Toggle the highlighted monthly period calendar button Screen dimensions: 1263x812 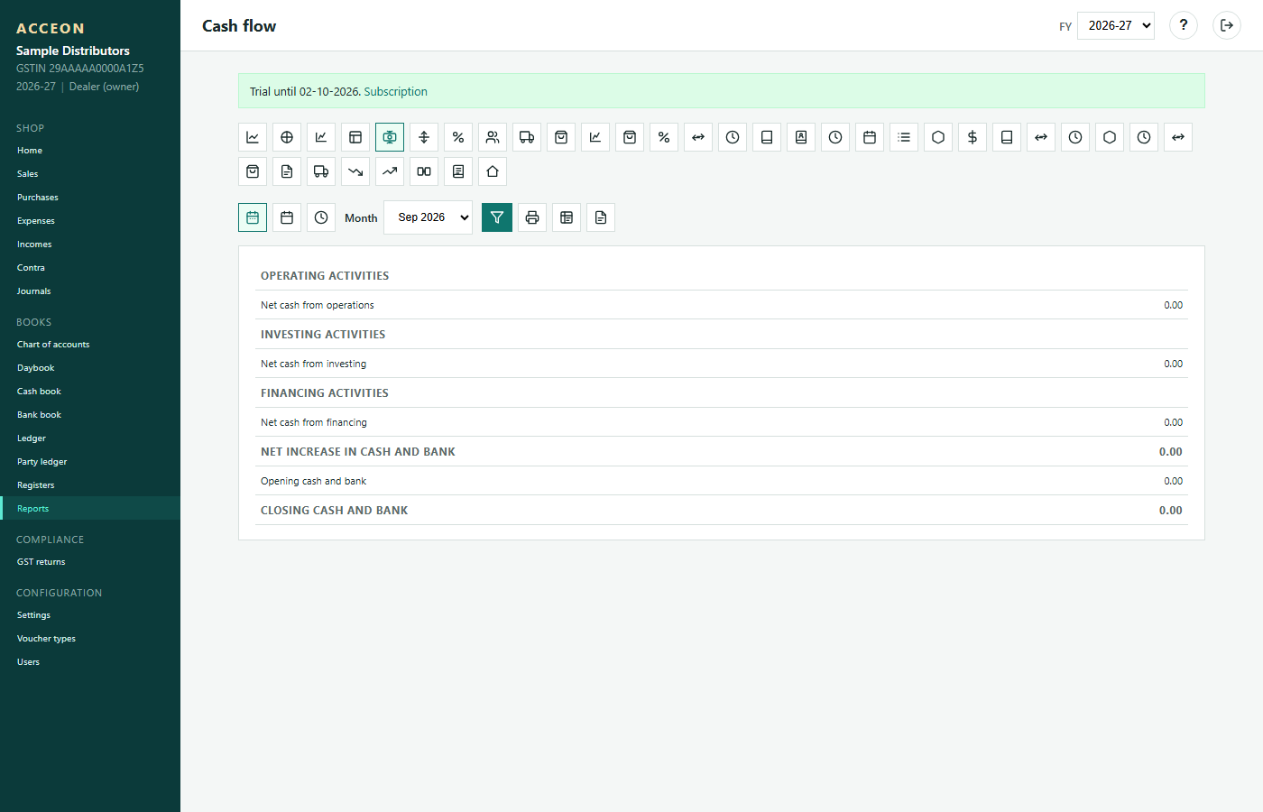tap(253, 217)
